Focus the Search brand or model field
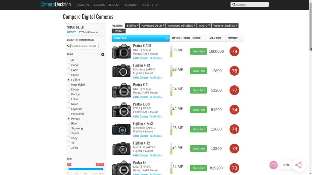The height and width of the screenshot is (175, 312). tap(84, 46)
